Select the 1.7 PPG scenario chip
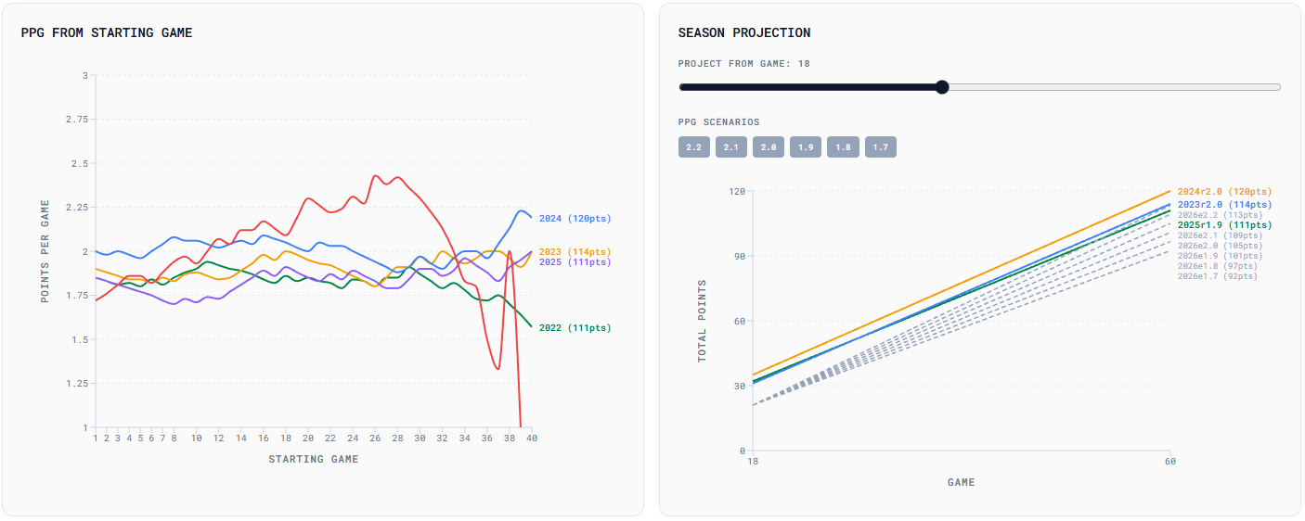This screenshot has height=521, width=1305. tap(880, 147)
